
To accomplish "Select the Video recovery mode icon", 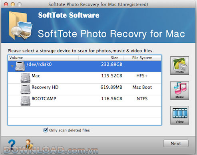I will [179, 115].
